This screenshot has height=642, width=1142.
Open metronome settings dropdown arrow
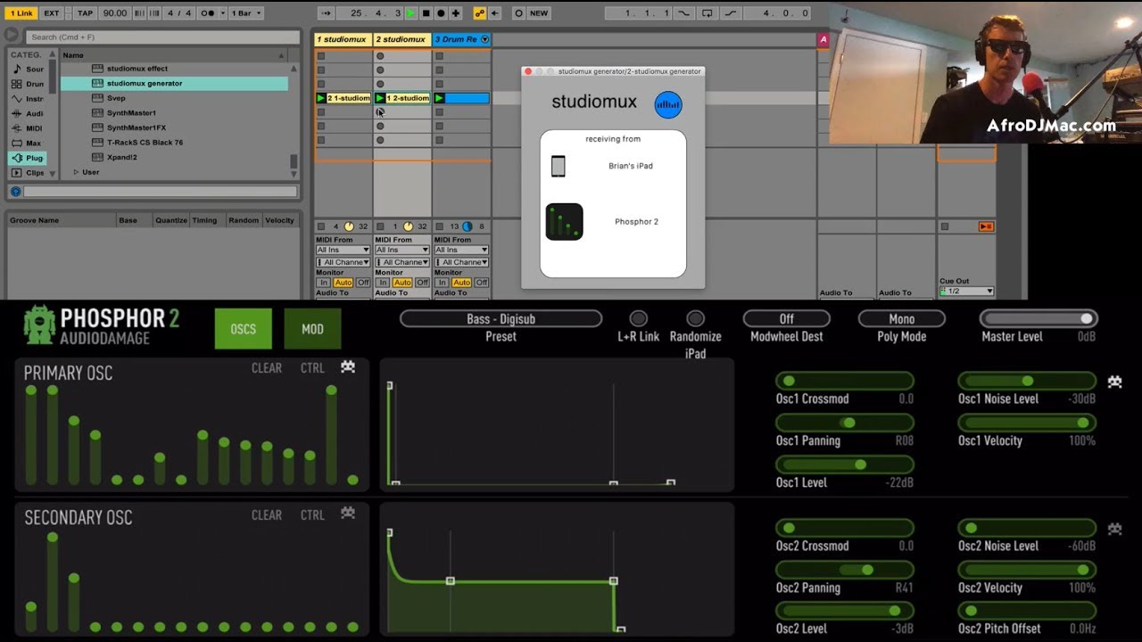click(222, 13)
